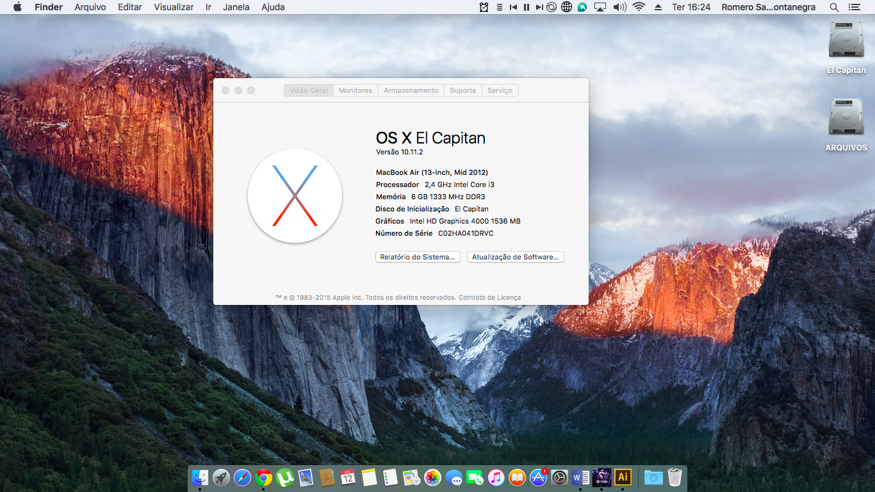
Task: Switch to the Monitores tab
Action: (x=356, y=90)
